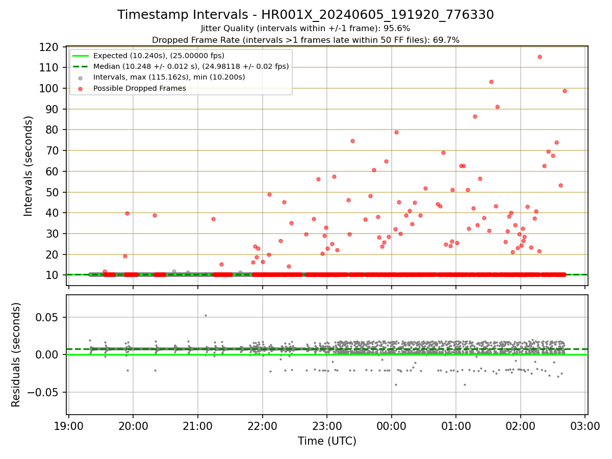612x459 pixels.
Task: Click the legend entry 'Possible Dropped Frames'
Action: pos(139,88)
